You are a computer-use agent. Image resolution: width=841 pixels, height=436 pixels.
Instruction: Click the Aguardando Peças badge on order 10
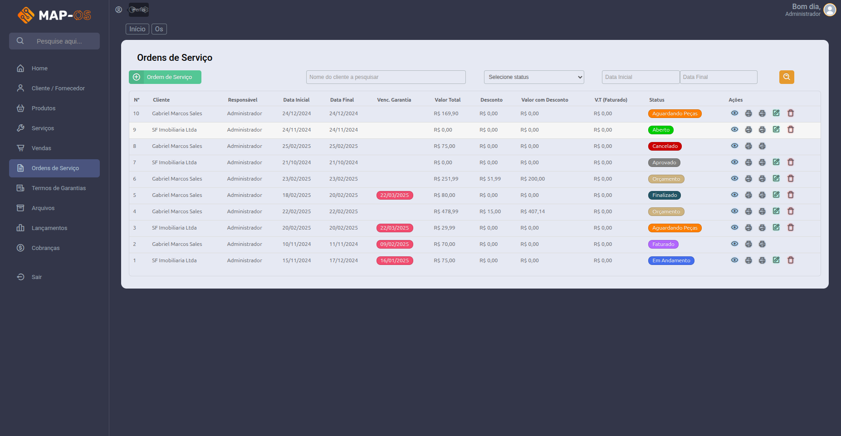(675, 114)
